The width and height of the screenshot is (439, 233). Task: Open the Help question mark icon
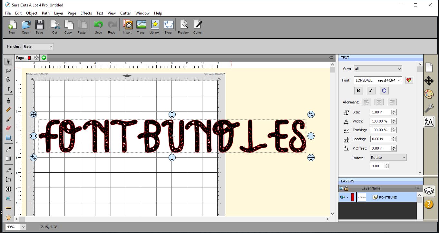tap(429, 204)
